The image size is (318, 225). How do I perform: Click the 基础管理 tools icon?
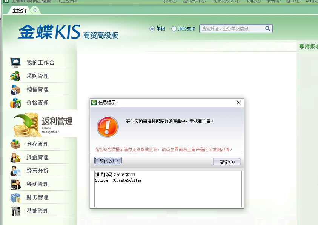(x=15, y=211)
